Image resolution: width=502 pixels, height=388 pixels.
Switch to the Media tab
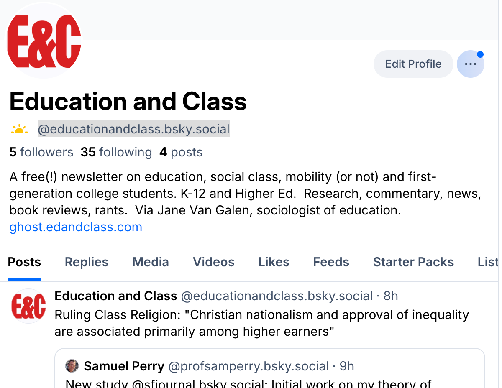[151, 262]
